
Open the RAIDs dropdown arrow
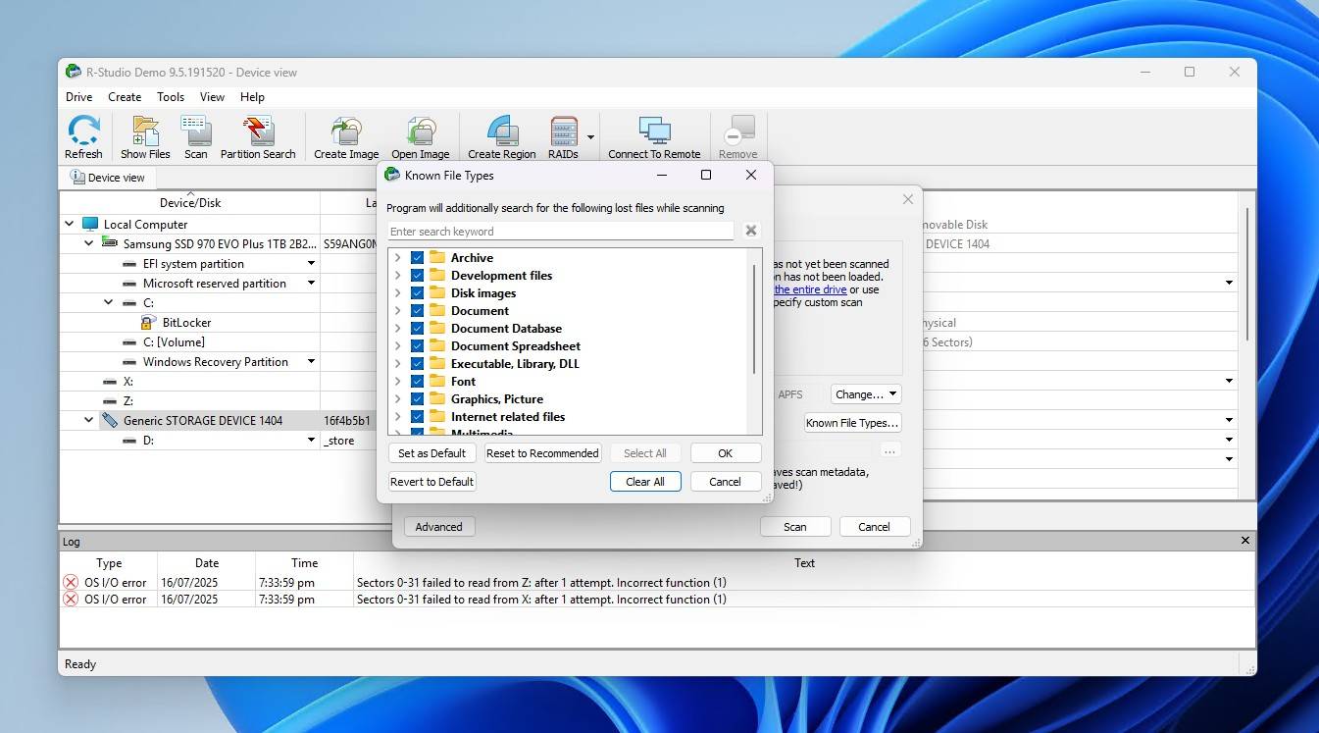point(590,137)
